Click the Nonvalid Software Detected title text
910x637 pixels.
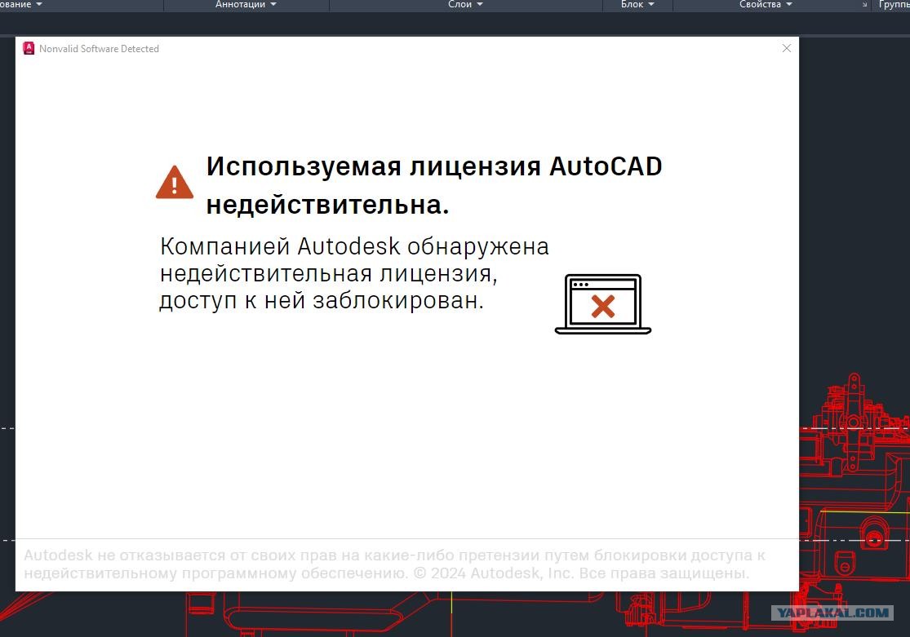pyautogui.click(x=100, y=49)
